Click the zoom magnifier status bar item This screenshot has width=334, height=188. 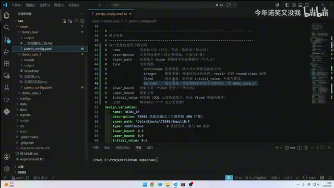(x=229, y=178)
